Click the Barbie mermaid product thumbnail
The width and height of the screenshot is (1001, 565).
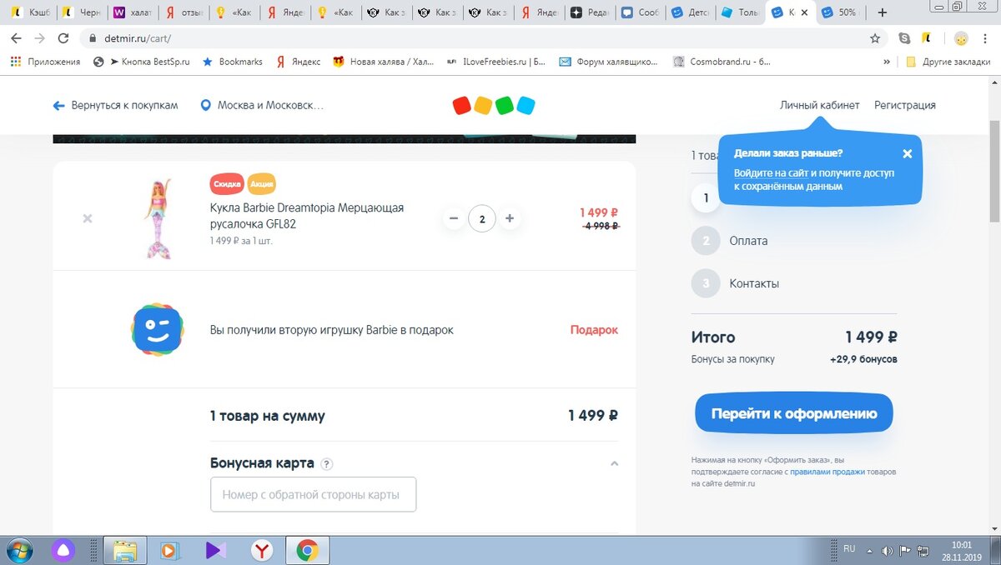[x=158, y=218]
